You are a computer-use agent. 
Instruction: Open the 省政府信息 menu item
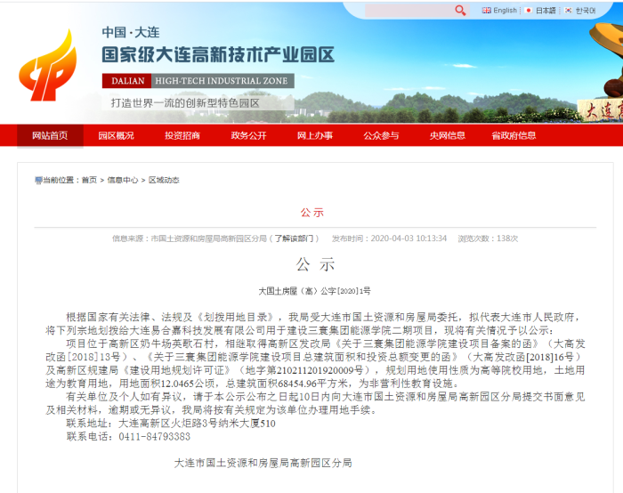coord(514,135)
